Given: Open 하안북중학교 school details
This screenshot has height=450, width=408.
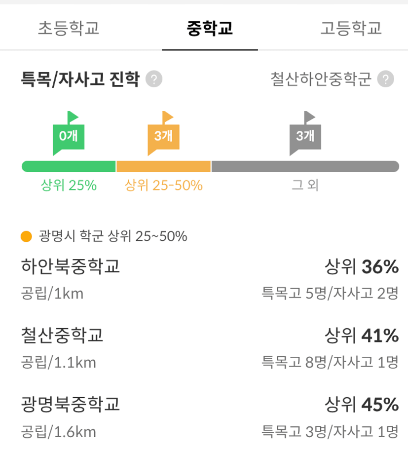Looking at the screenshot, I should (210, 279).
